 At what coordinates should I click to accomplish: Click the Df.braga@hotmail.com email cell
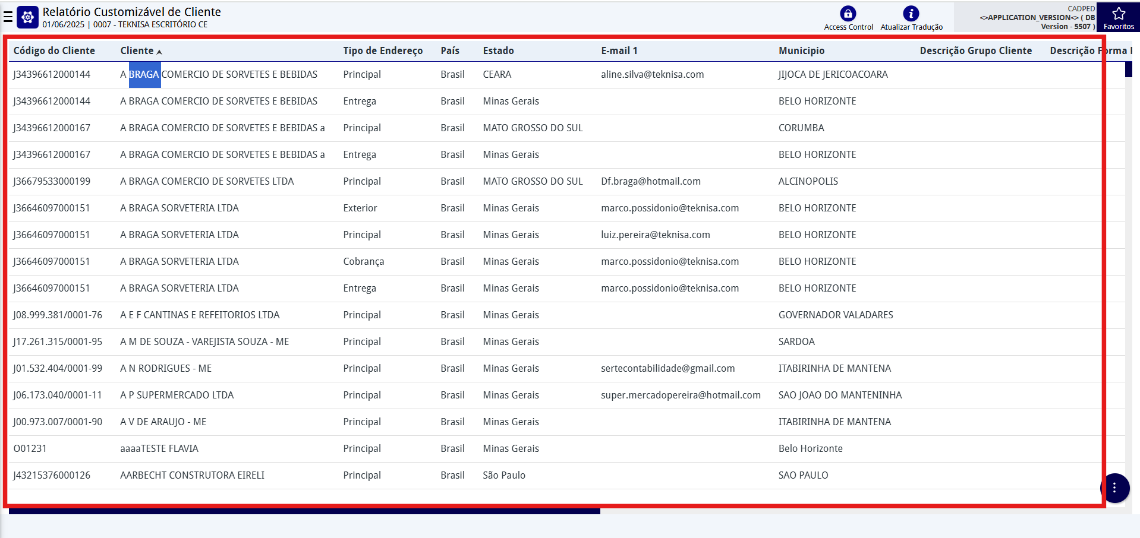650,182
